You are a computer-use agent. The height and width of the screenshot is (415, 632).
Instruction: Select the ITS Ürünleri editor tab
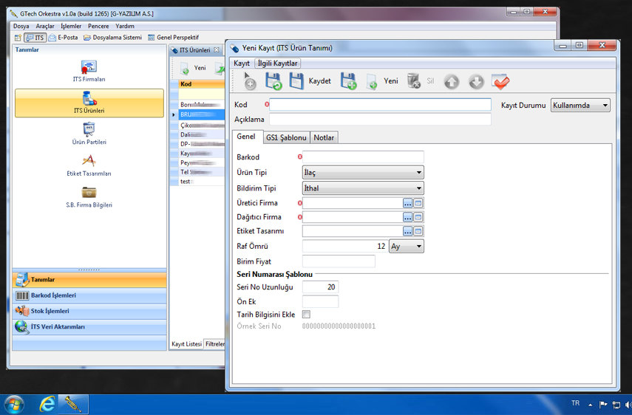[194, 50]
